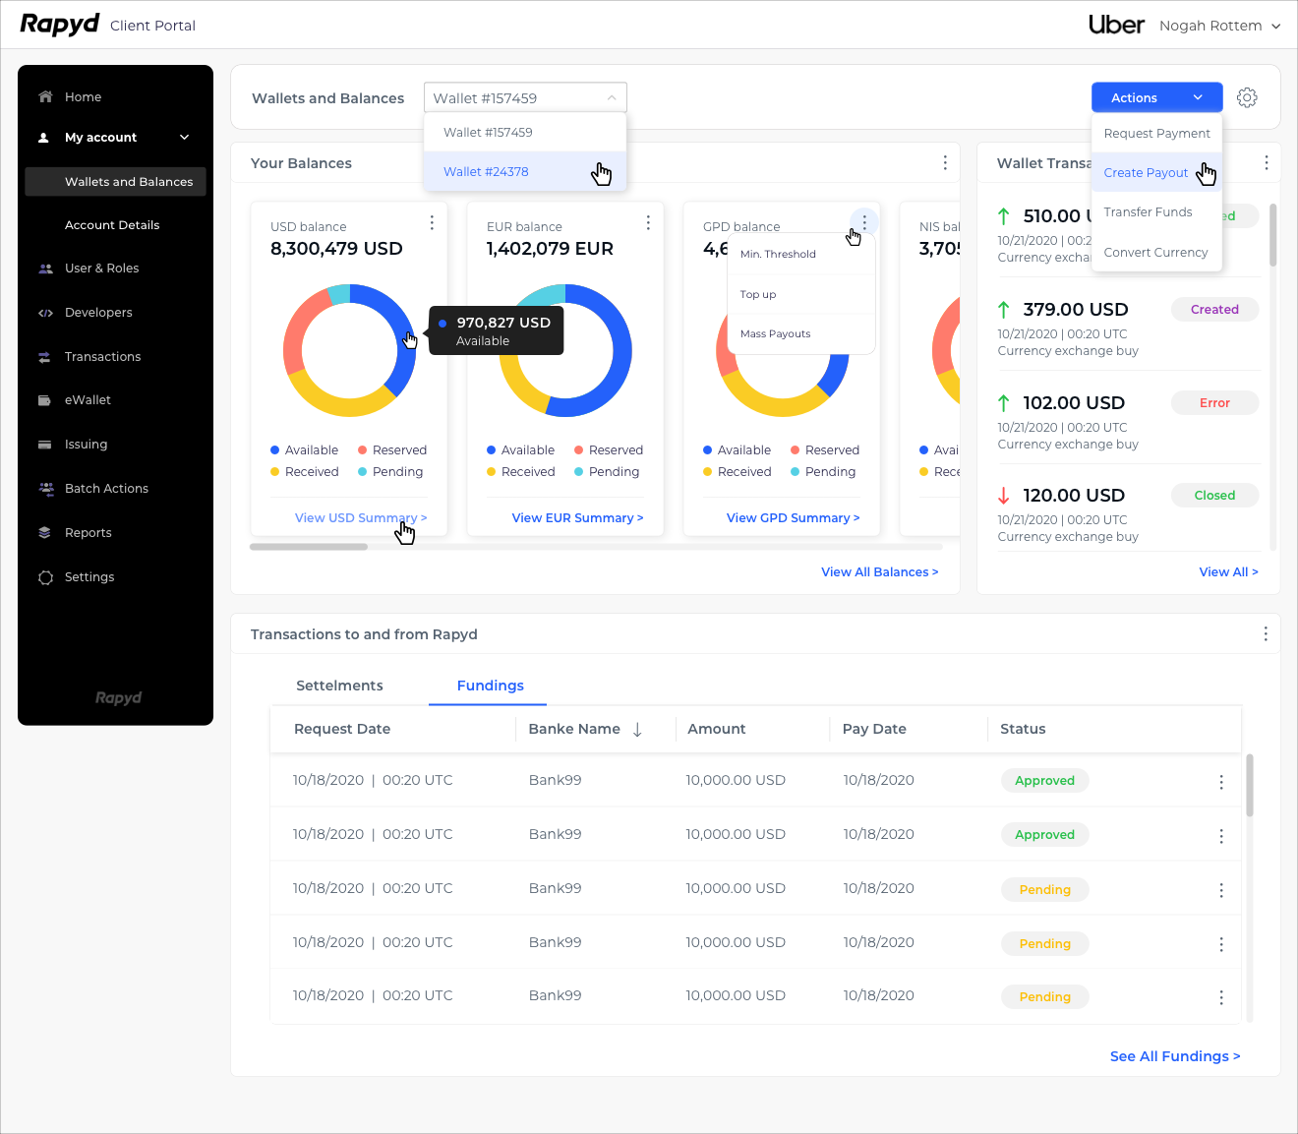Open Transactions to and from Rapyd options
1298x1134 pixels.
(x=1266, y=634)
